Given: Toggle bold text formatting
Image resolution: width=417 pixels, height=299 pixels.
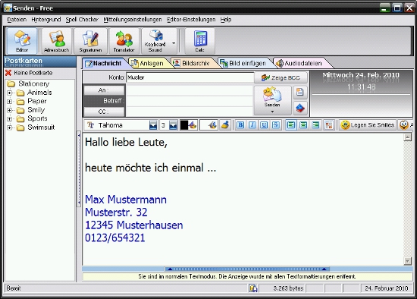Looking at the screenshot, I should tap(240, 125).
